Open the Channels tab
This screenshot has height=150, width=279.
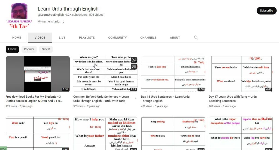(x=148, y=38)
